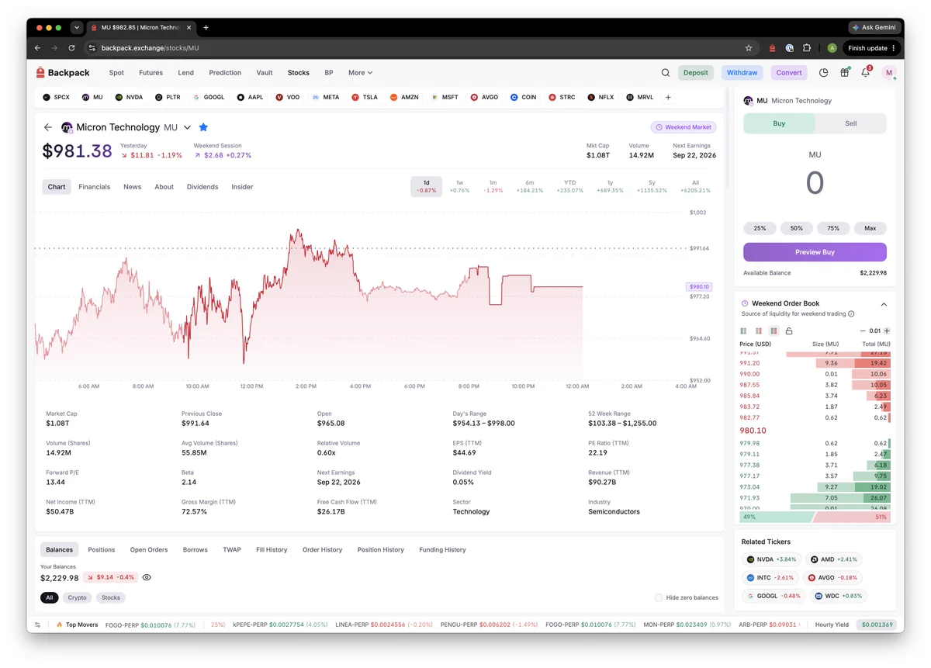Reload the page in the browser
931x668 pixels.
coord(72,48)
